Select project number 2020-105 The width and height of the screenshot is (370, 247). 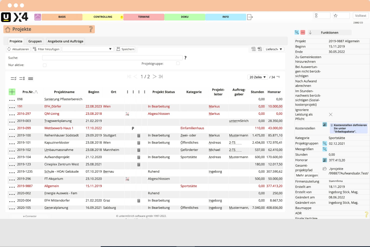(24, 208)
